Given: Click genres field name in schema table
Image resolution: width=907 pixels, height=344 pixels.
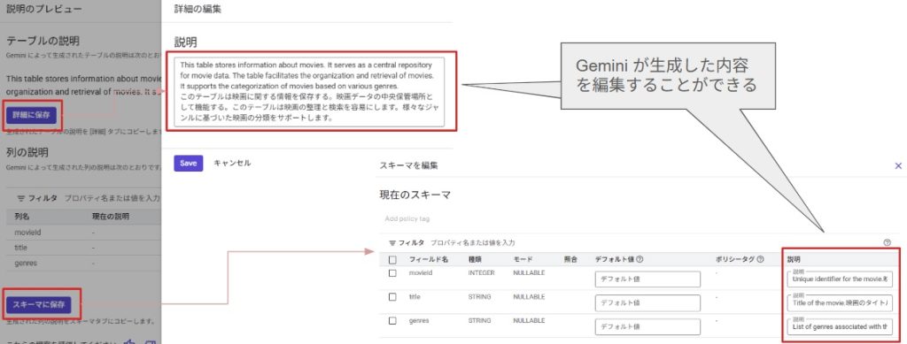Looking at the screenshot, I should pyautogui.click(x=419, y=320).
